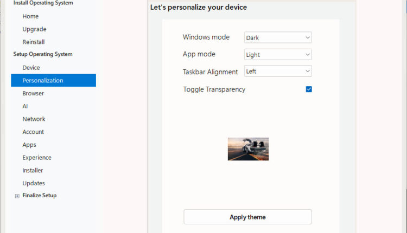Select Installer in the sidebar
The height and width of the screenshot is (233, 407).
33,170
